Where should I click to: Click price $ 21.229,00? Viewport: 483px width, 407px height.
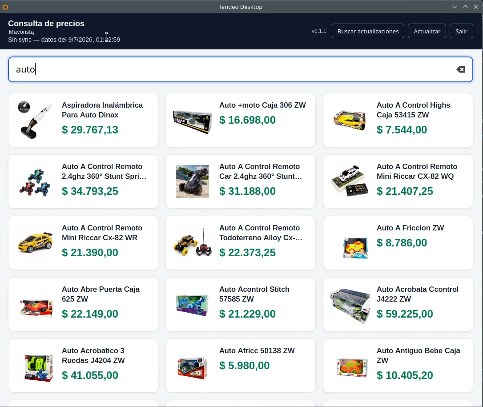point(247,314)
